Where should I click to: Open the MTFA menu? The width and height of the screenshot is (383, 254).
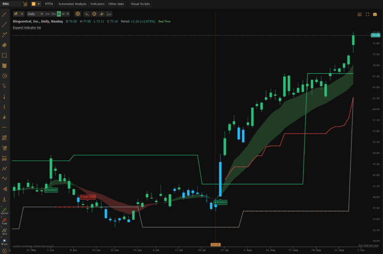click(x=49, y=4)
